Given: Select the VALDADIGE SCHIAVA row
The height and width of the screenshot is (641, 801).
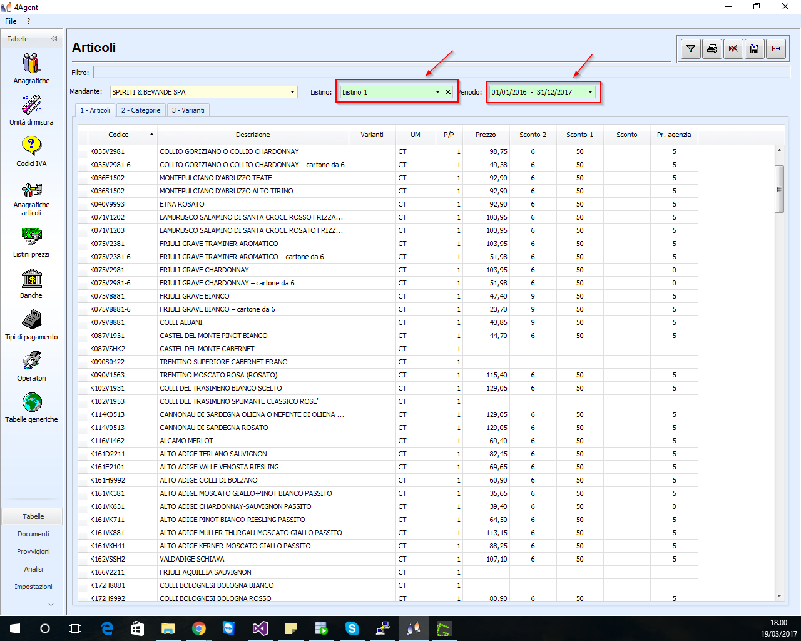Looking at the screenshot, I should [387, 559].
